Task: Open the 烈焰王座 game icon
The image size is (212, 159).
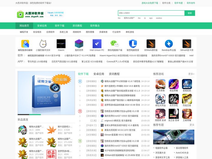Action: (x=187, y=99)
